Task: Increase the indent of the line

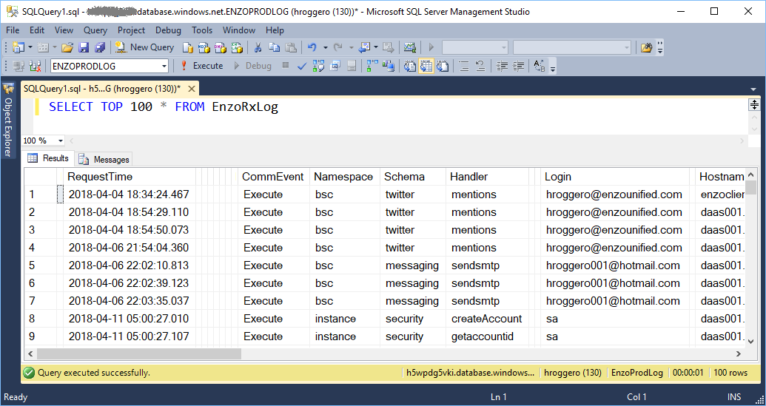Action: tap(518, 66)
